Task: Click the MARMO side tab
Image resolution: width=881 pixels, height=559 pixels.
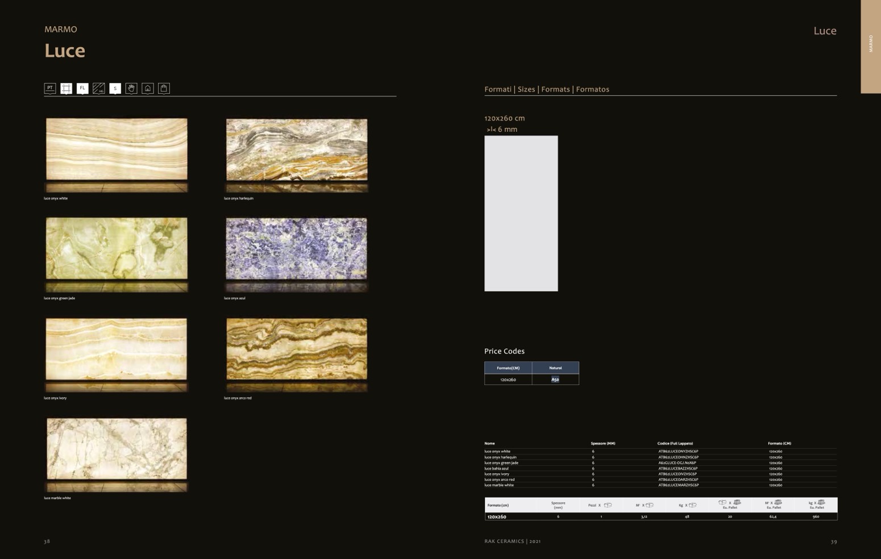Action: pos(870,46)
